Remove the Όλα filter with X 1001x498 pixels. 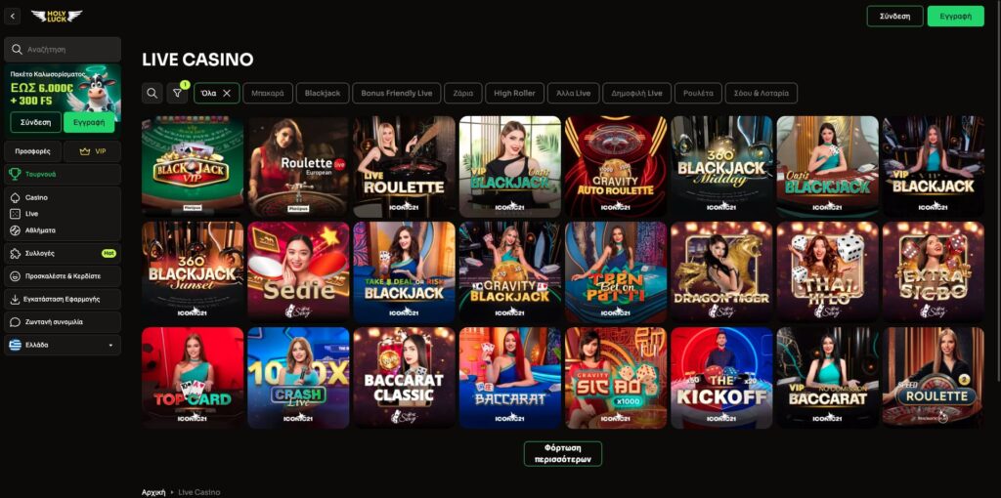(x=227, y=93)
